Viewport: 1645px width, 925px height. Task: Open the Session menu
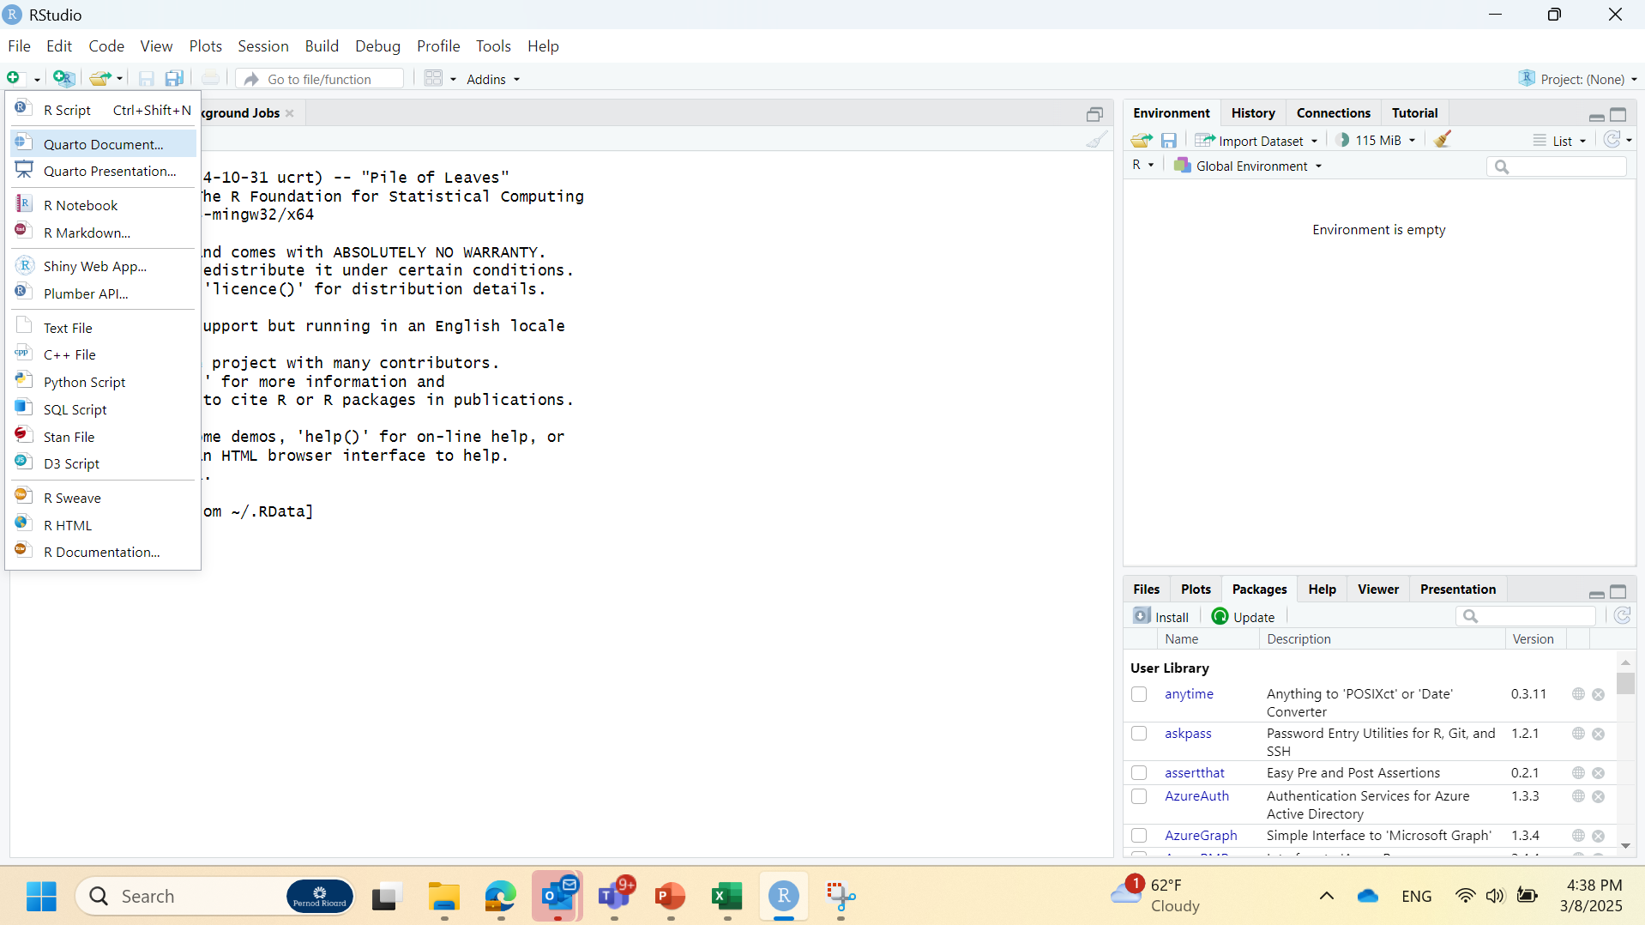click(262, 46)
